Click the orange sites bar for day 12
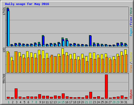This screenshot has height=105, width=134. pos(52,64)
